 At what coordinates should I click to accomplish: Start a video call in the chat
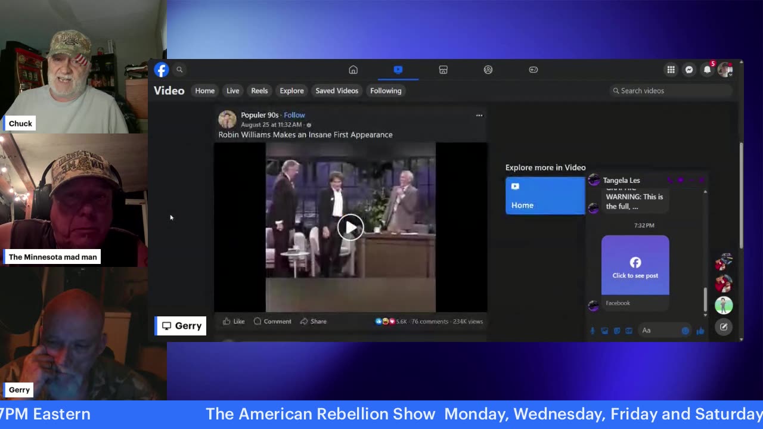[680, 181]
